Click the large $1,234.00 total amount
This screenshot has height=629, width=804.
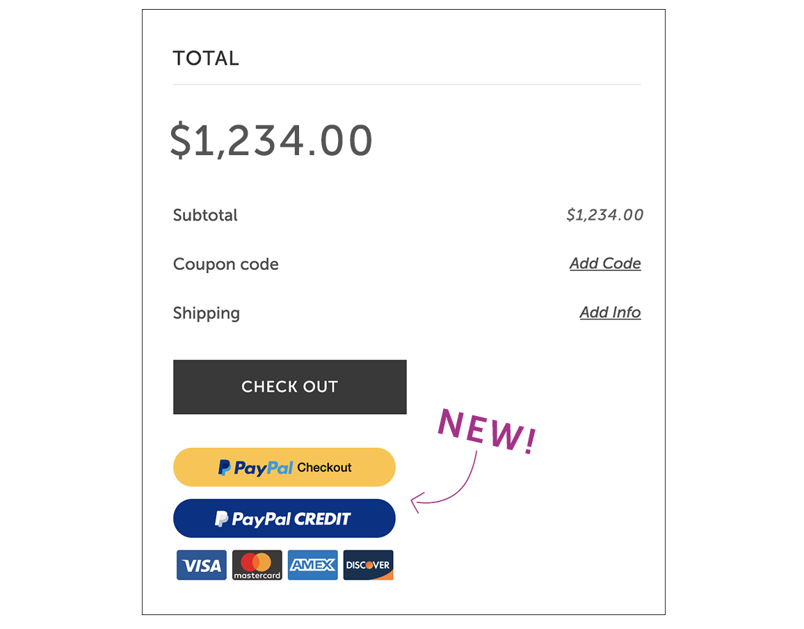pos(271,140)
